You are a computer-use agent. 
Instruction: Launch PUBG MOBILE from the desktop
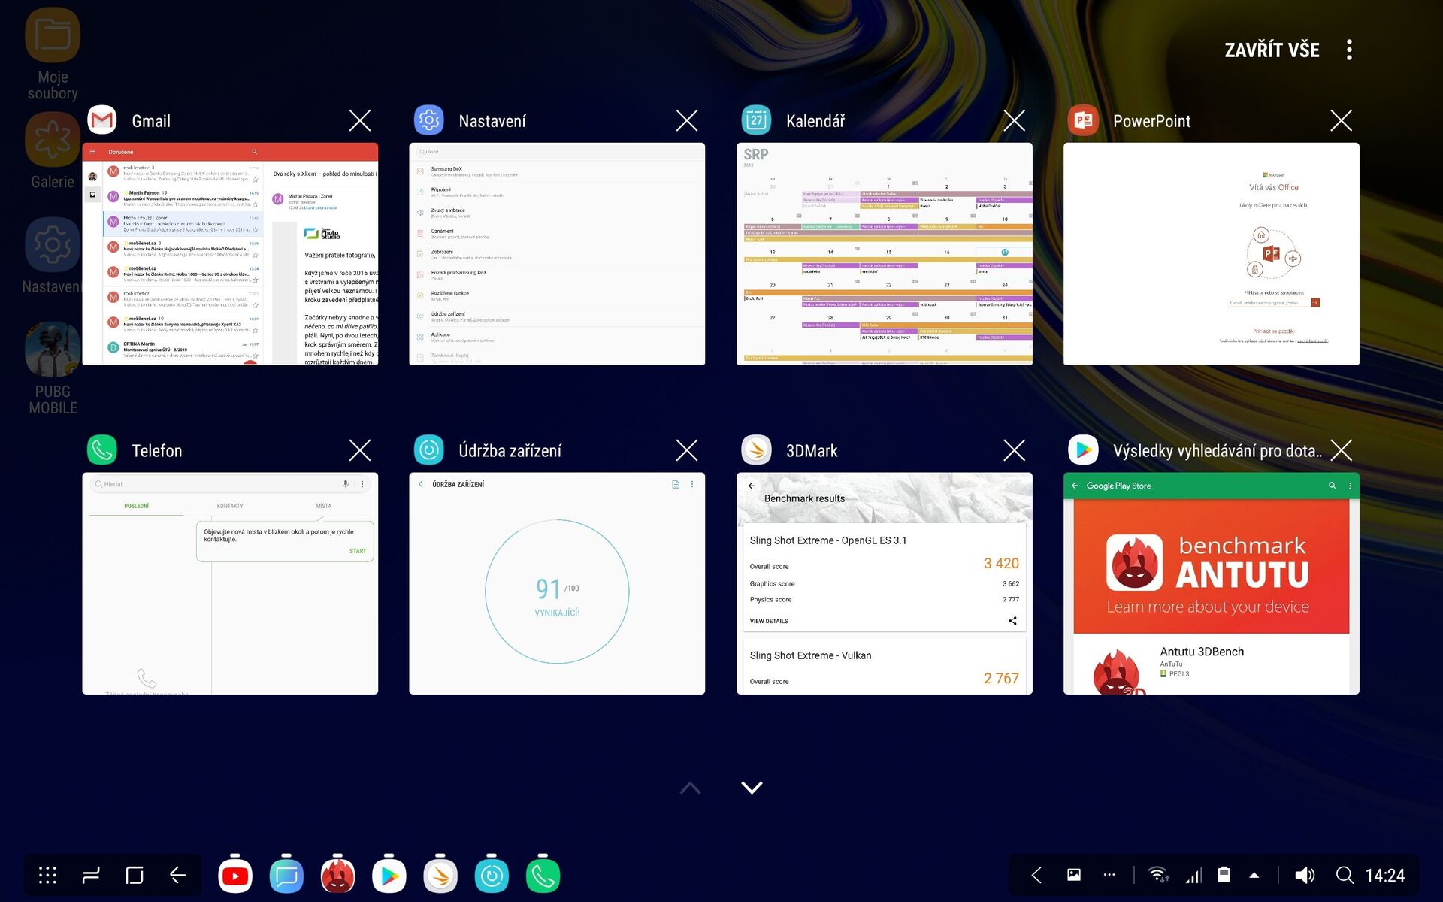coord(53,349)
